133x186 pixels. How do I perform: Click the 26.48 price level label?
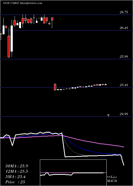pyautogui.click(x=124, y=28)
